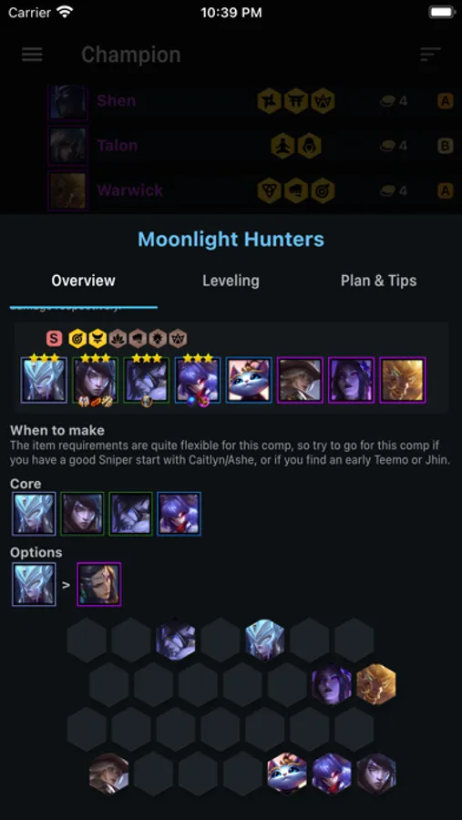Image resolution: width=462 pixels, height=820 pixels.
Task: Open the sort filter icon
Action: pos(431,55)
